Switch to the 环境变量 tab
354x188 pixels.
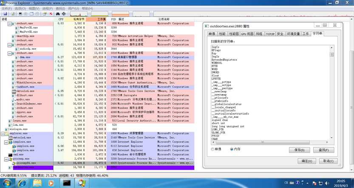tap(294, 34)
